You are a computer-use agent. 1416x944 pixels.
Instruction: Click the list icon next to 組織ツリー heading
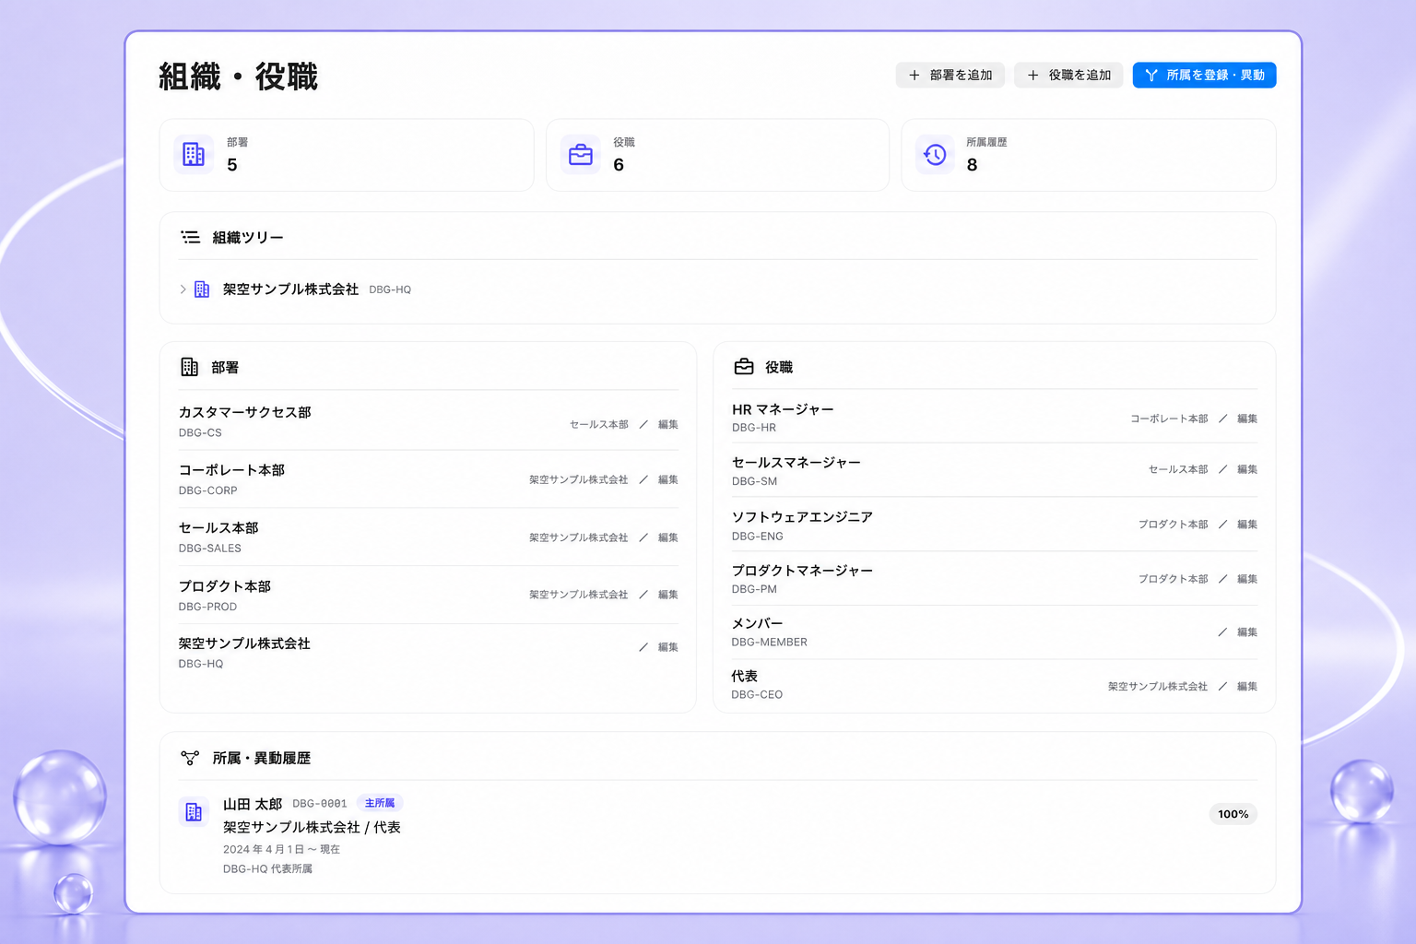[x=191, y=237]
